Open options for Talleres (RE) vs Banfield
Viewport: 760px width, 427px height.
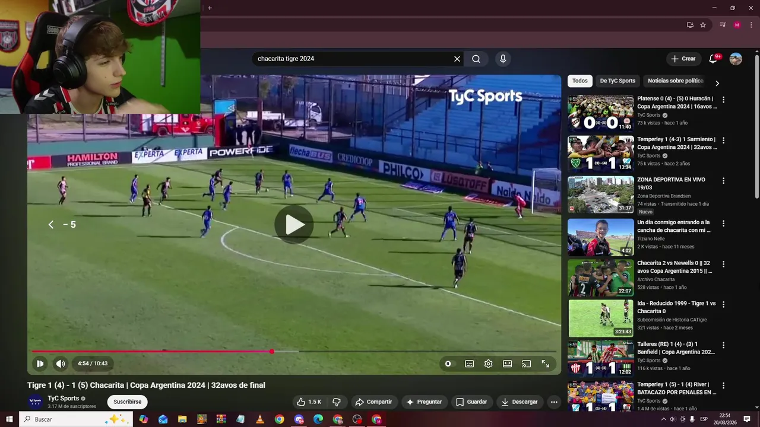click(723, 345)
